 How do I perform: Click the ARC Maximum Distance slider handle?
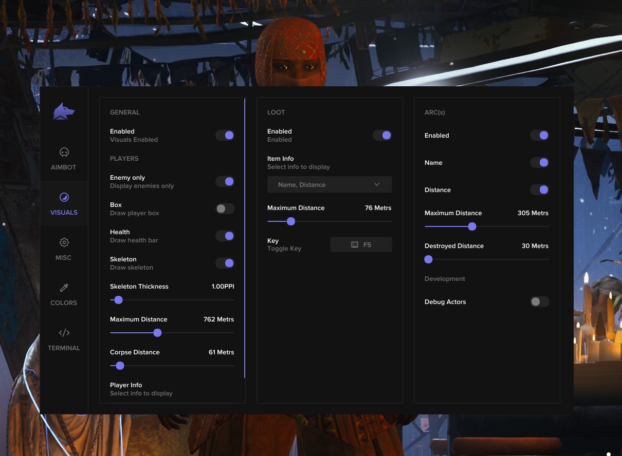coord(472,226)
